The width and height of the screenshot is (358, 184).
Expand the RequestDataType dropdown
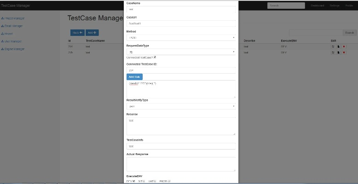tap(181, 52)
